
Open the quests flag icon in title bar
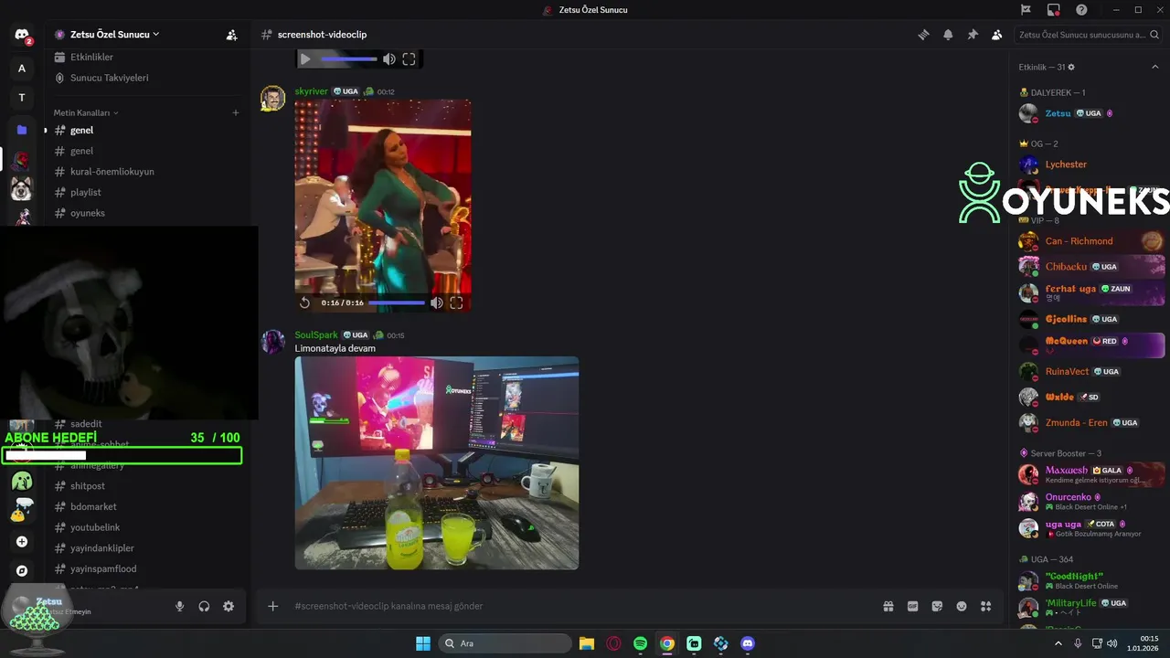[1026, 10]
